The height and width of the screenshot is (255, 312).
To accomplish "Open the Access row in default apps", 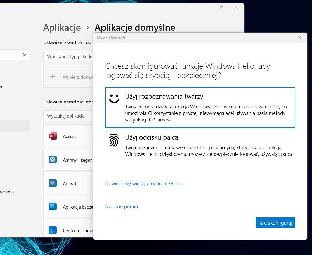I will pyautogui.click(x=68, y=136).
